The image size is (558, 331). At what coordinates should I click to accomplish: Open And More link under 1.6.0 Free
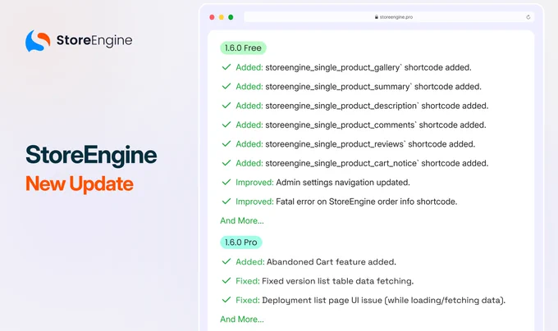tap(242, 220)
